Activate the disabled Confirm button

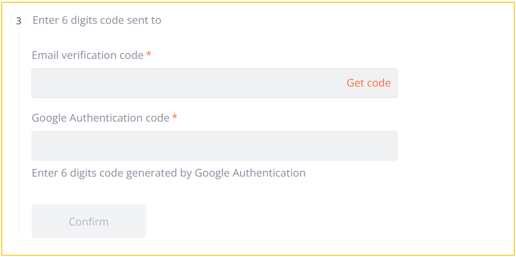pyautogui.click(x=89, y=221)
